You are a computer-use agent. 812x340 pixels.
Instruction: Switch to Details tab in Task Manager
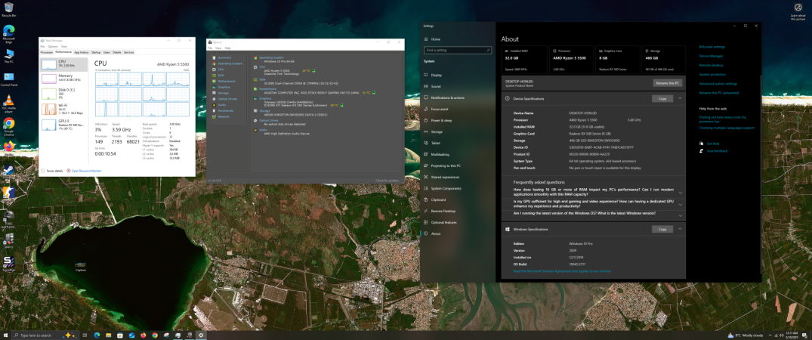point(117,52)
